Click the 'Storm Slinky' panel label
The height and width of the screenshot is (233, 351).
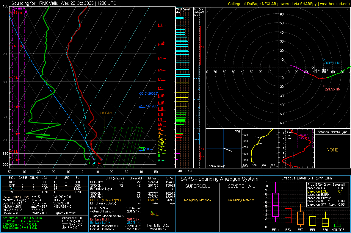pyautogui.click(x=216, y=166)
